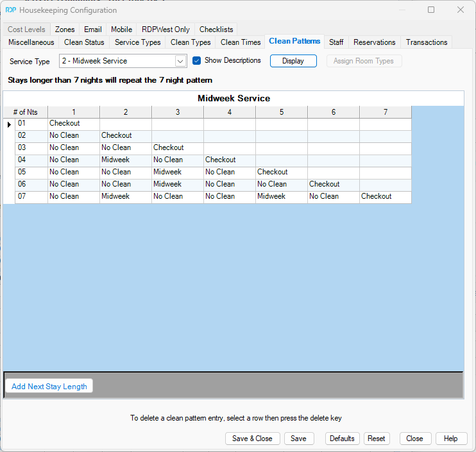
Task: Click the RDP logo in the title bar
Action: click(11, 10)
